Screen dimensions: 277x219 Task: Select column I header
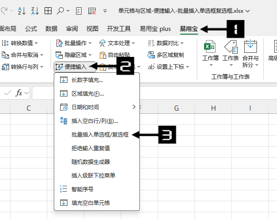[250, 108]
